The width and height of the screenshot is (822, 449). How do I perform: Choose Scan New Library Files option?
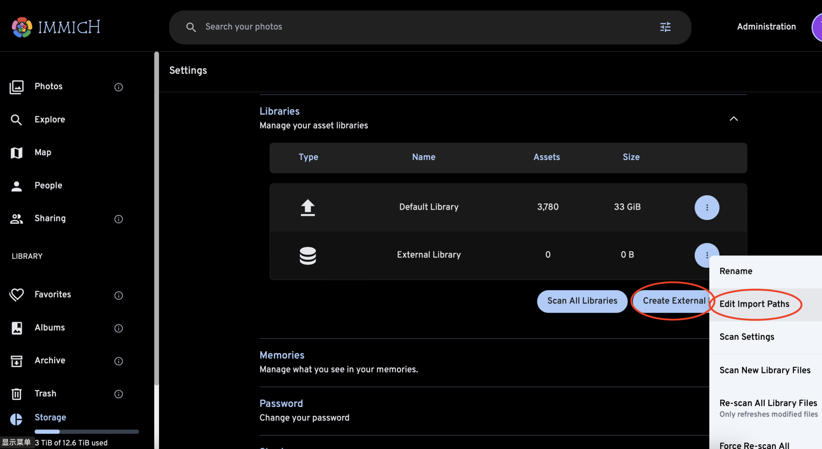coord(765,370)
